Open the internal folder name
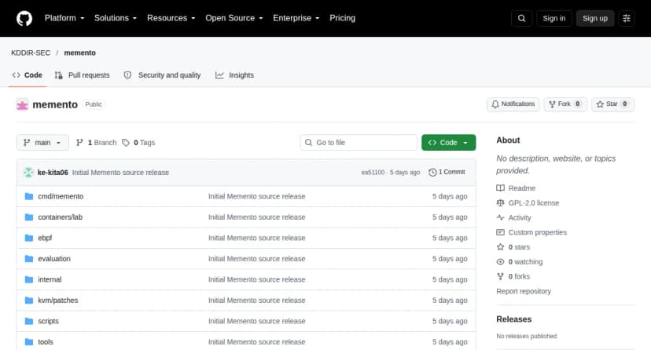The image size is (651, 350). [50, 279]
